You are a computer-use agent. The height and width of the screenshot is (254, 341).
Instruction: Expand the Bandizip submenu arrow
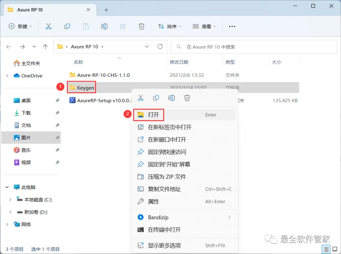coord(229,217)
